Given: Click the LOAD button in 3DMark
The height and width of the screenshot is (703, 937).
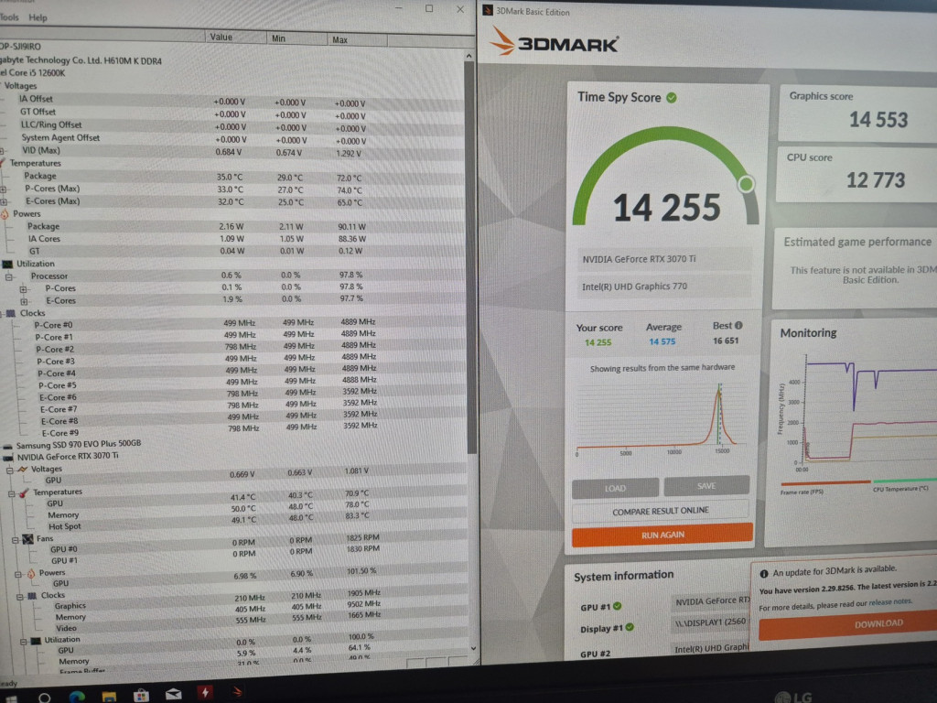Looking at the screenshot, I should point(616,488).
